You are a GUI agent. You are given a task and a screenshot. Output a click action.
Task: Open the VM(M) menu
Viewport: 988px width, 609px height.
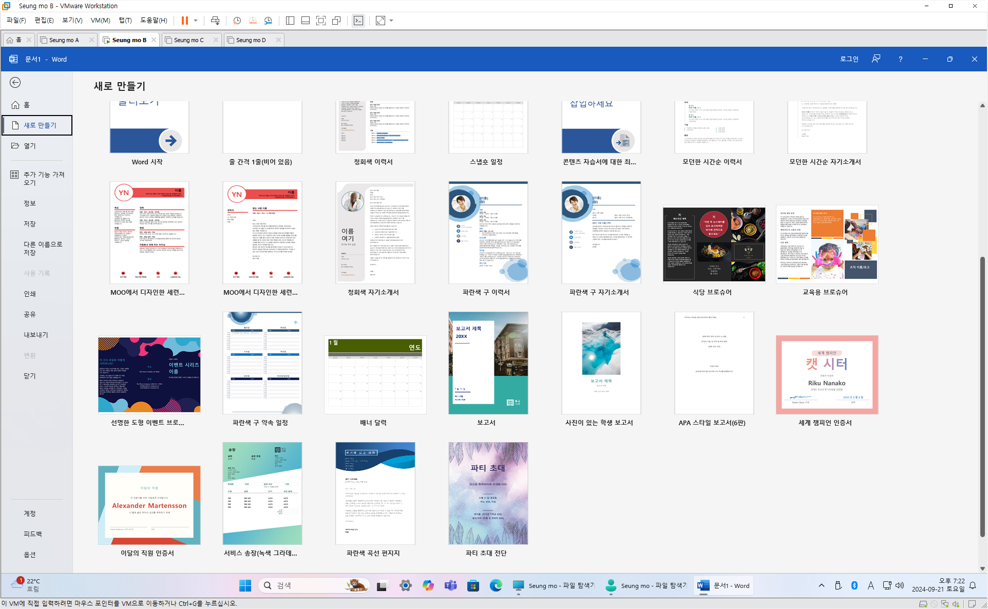tap(100, 21)
